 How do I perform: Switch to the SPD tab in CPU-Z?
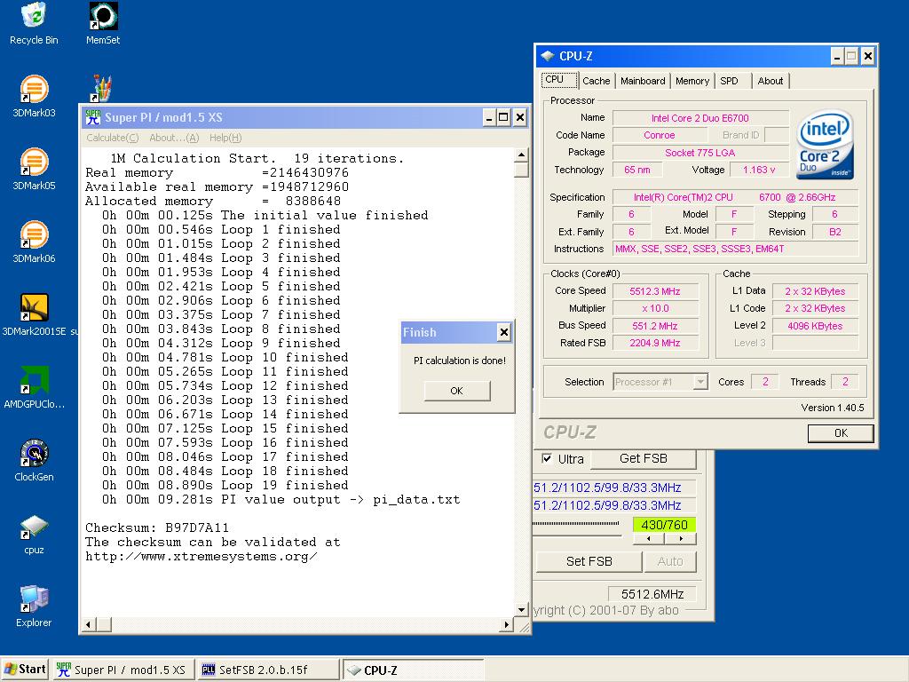tap(730, 81)
